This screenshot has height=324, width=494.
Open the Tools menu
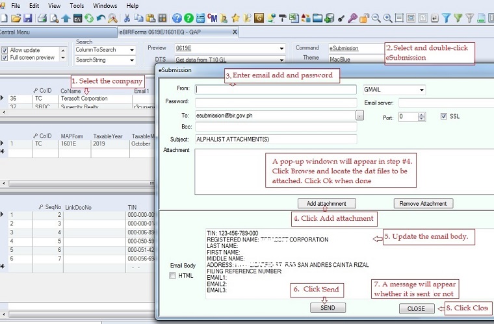point(77,6)
